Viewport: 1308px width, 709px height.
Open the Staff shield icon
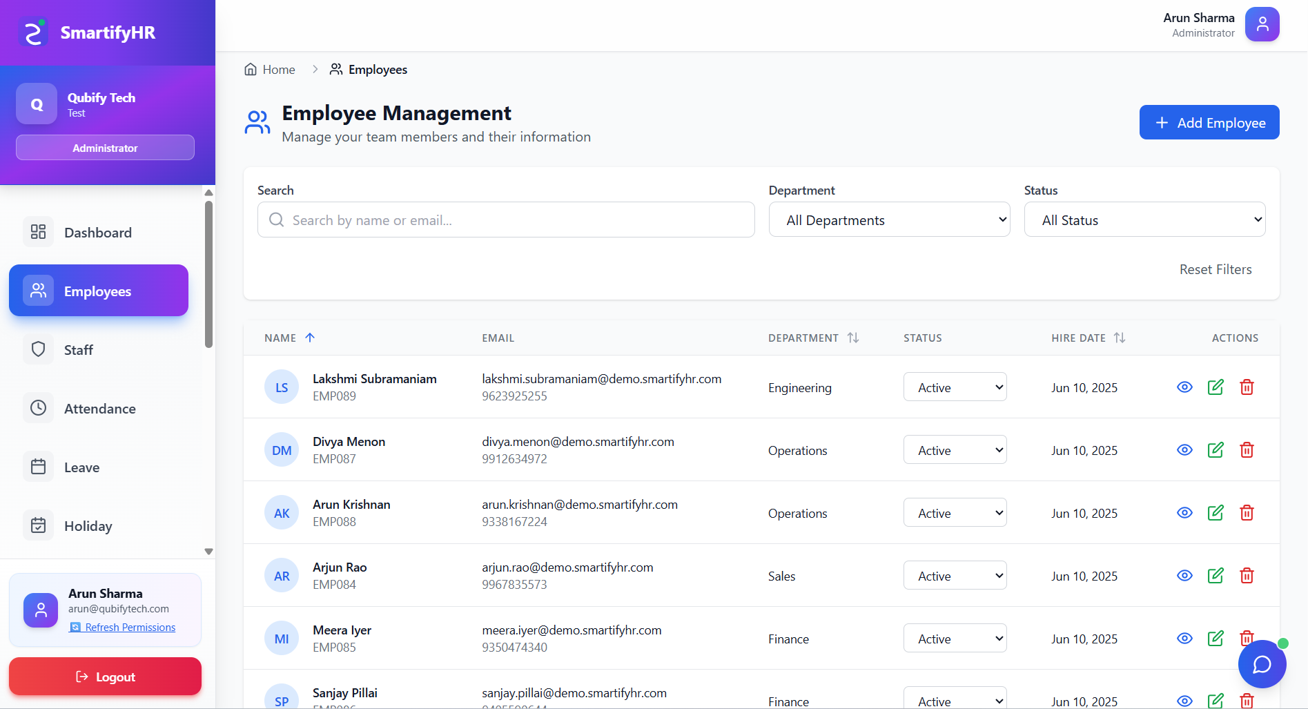[x=39, y=349]
